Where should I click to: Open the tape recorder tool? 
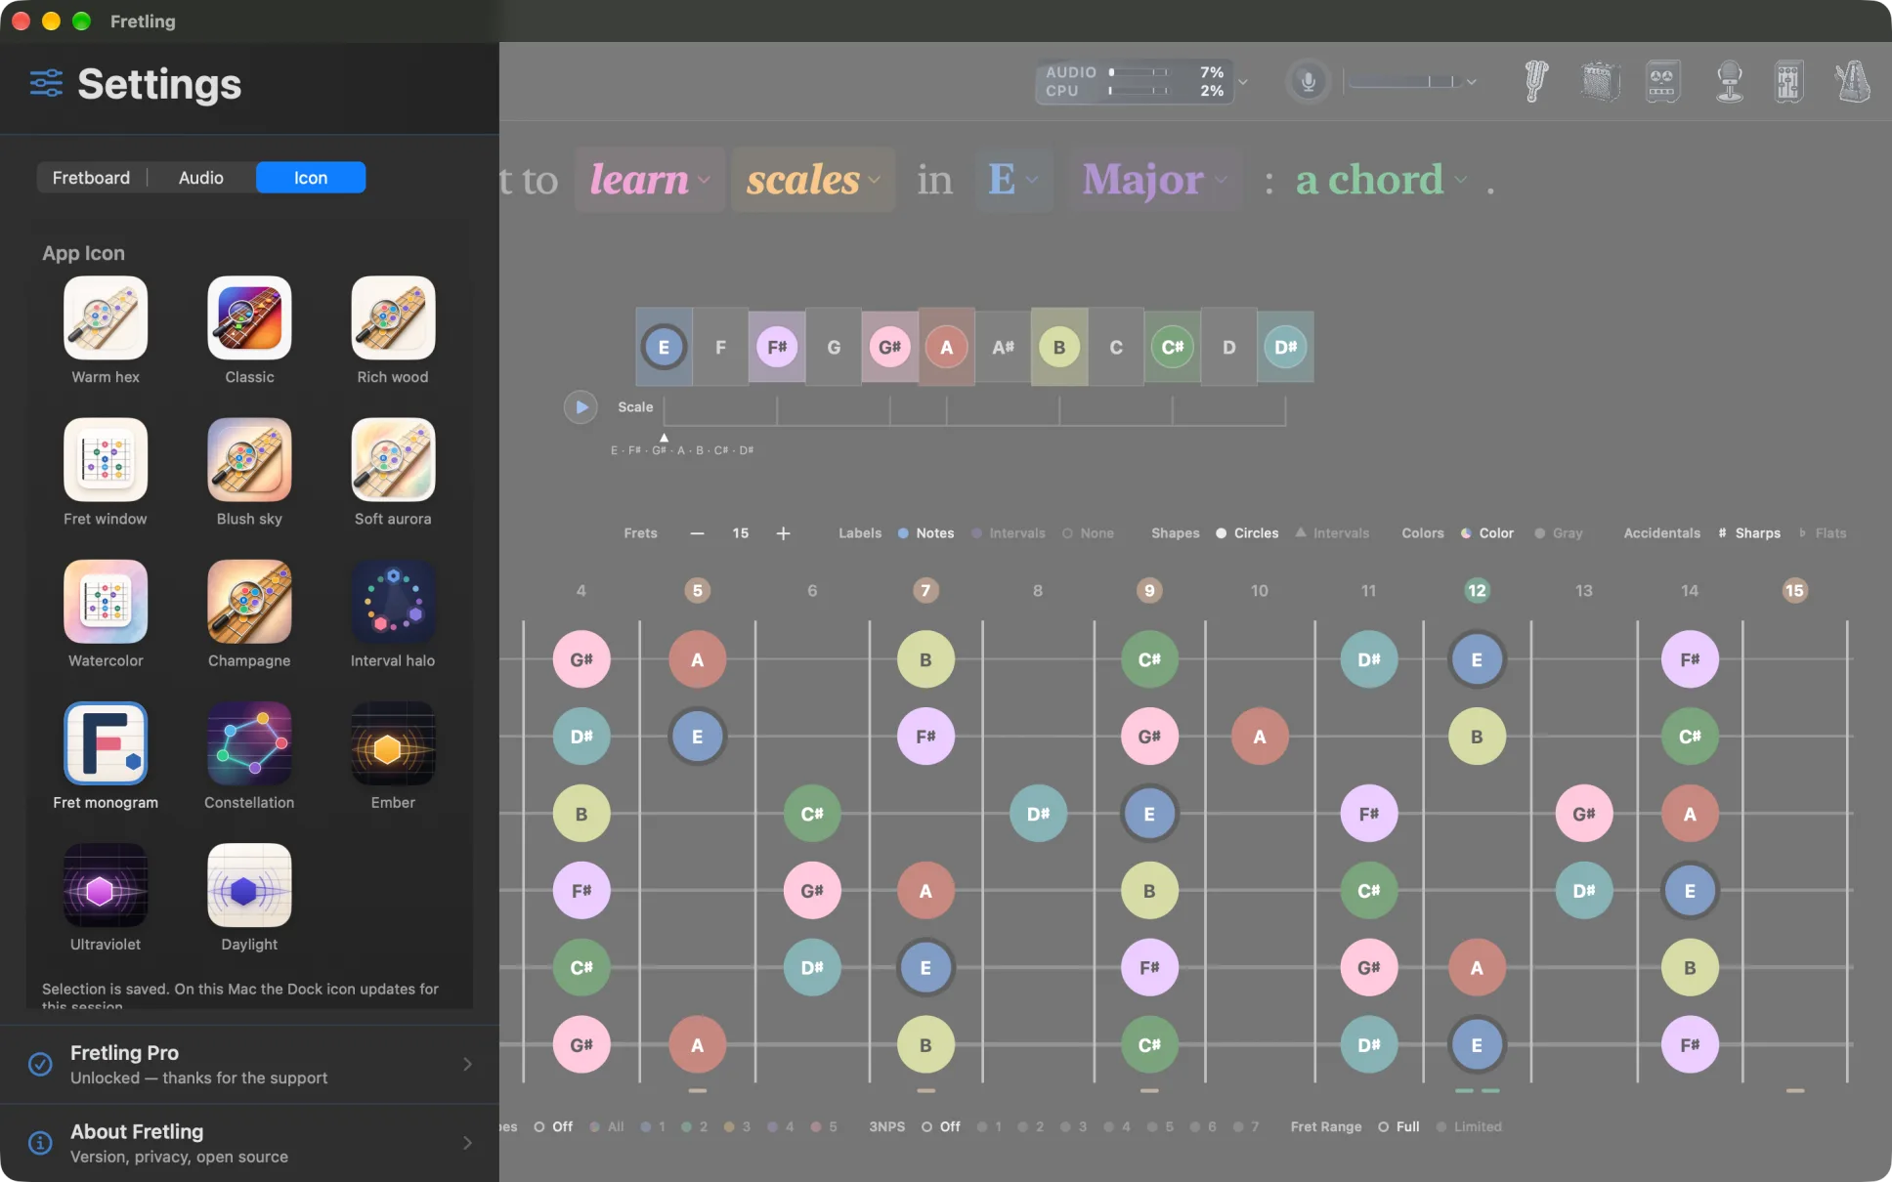[x=1662, y=81]
